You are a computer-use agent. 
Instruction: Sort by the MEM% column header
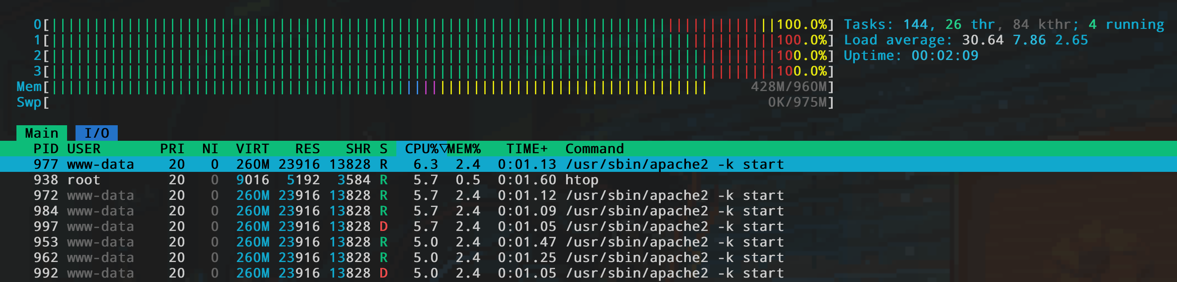pyautogui.click(x=464, y=149)
